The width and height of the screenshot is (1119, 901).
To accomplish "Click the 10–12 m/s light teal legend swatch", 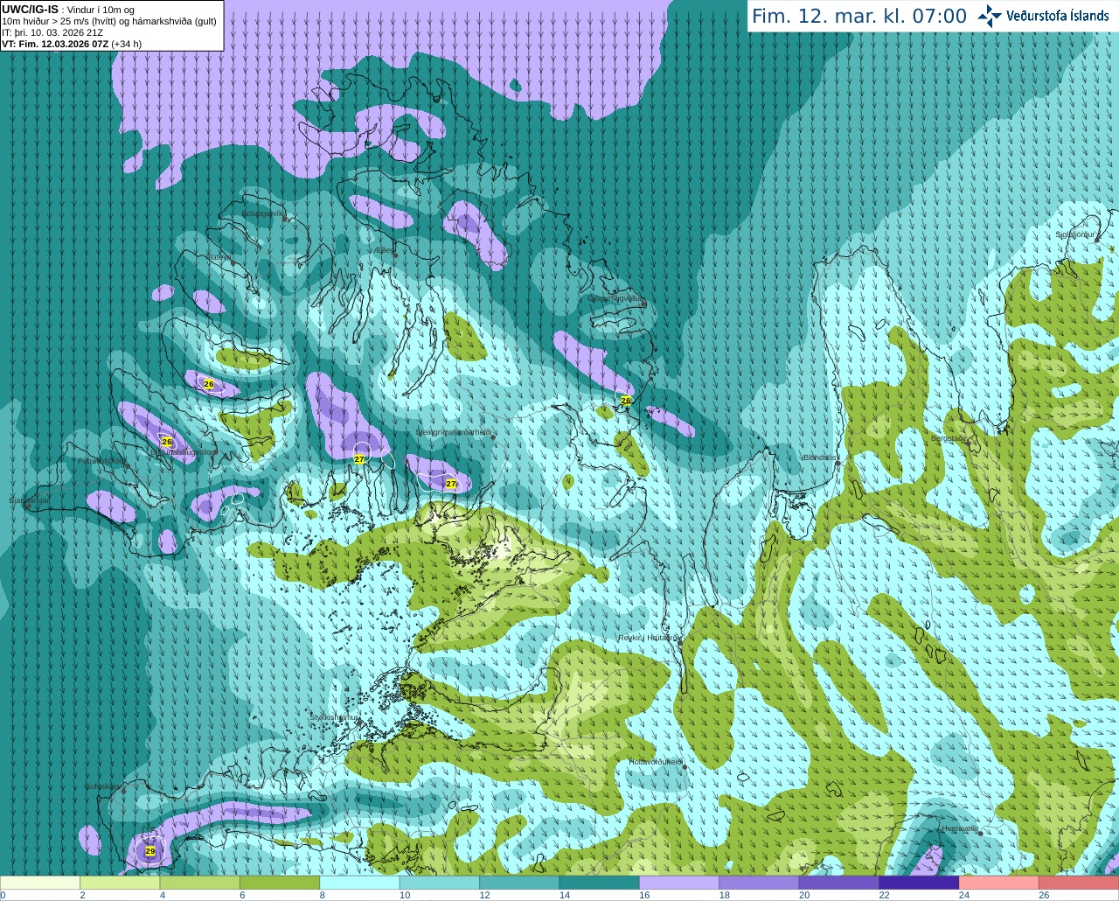I will coord(440,883).
